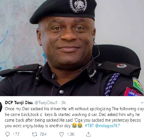Screen dimensions: 144x140
Task: Click the 177 replies count
Action: tap(16, 134)
